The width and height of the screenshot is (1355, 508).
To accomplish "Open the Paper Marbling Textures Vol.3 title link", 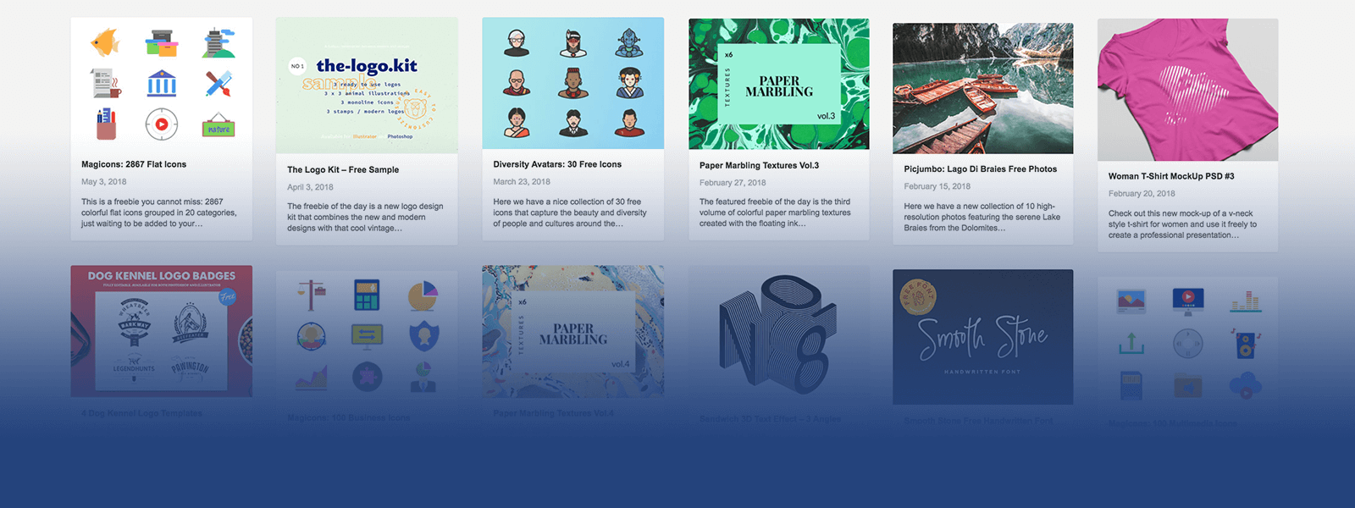I will point(759,165).
